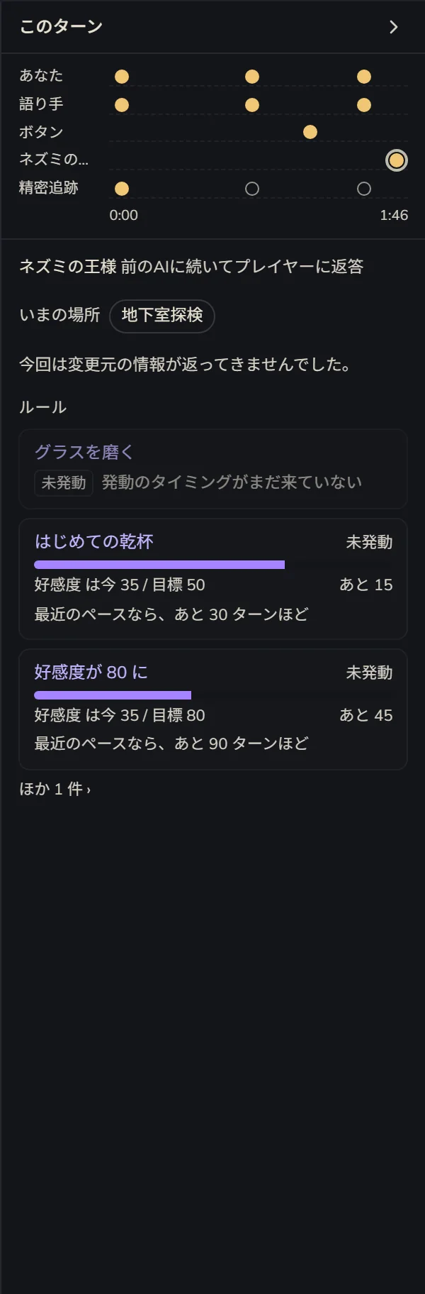The height and width of the screenshot is (1294, 425).
Task: Select middle dot in 語り手 row
Action: [252, 105]
